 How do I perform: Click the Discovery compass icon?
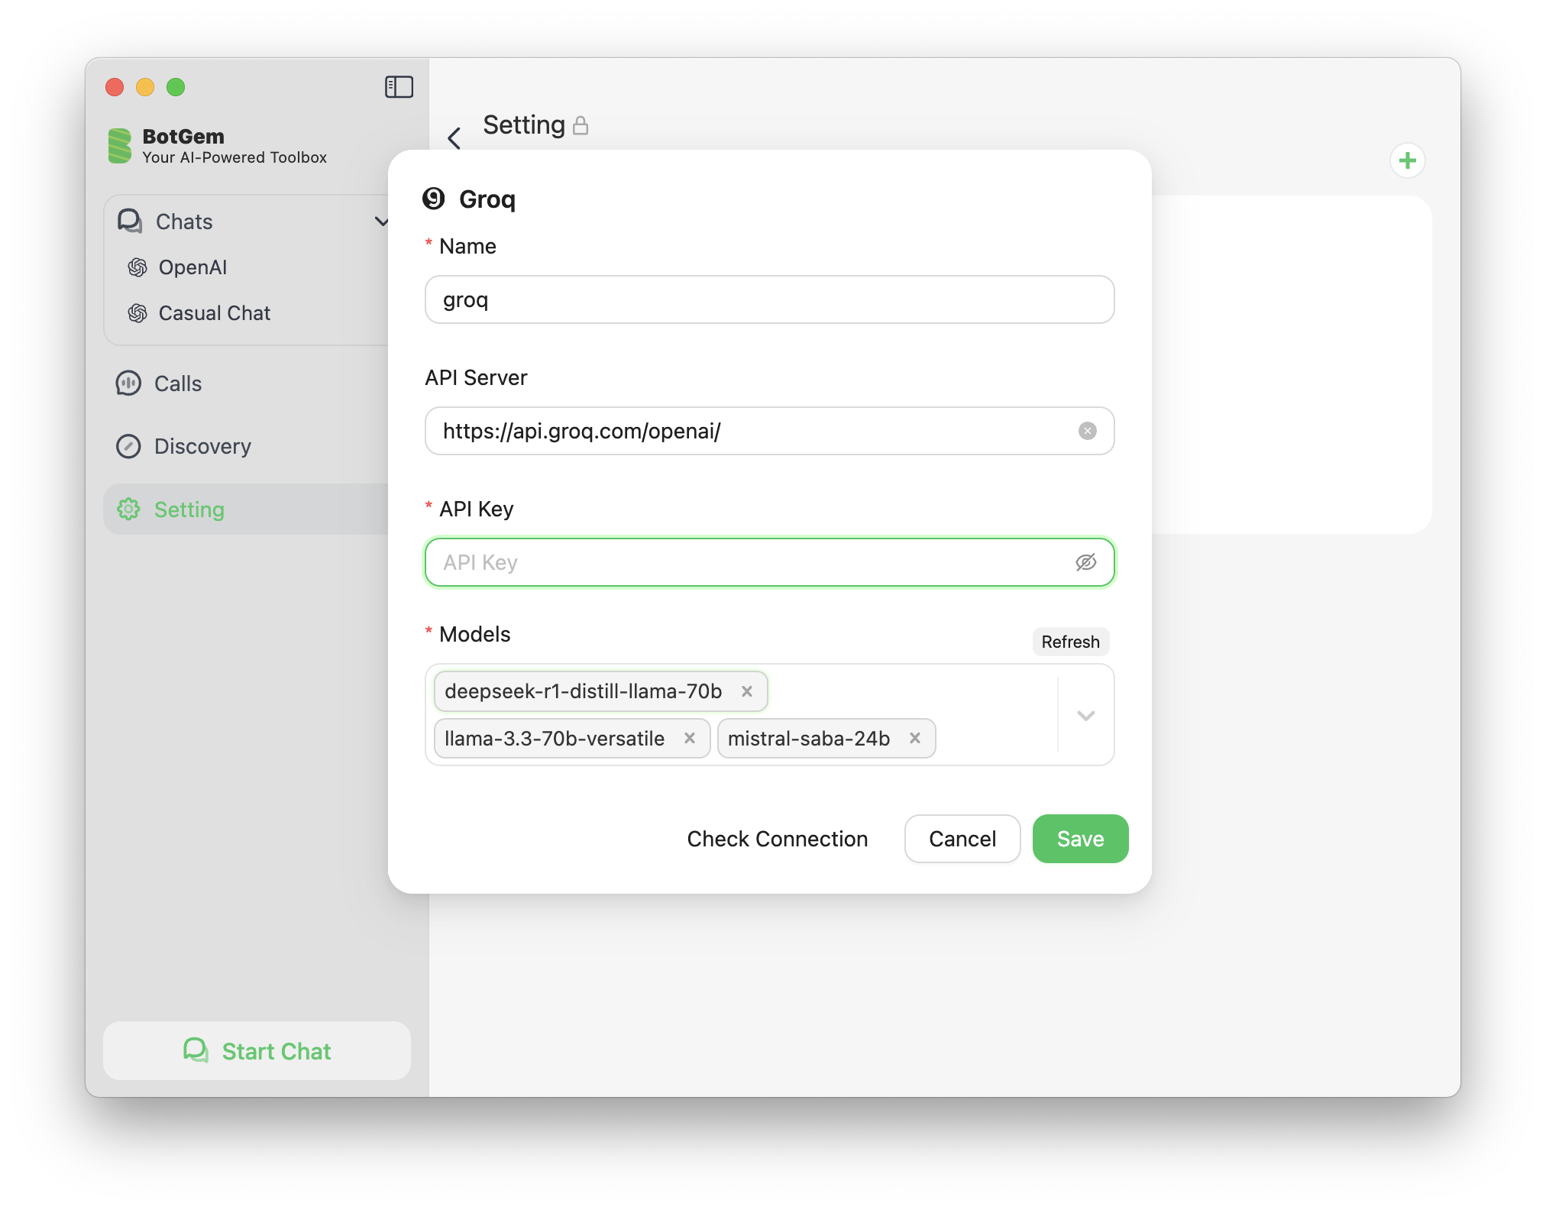point(128,446)
